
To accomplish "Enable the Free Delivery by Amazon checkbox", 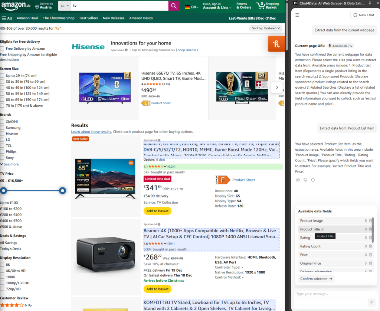I will pyautogui.click(x=3, y=48).
